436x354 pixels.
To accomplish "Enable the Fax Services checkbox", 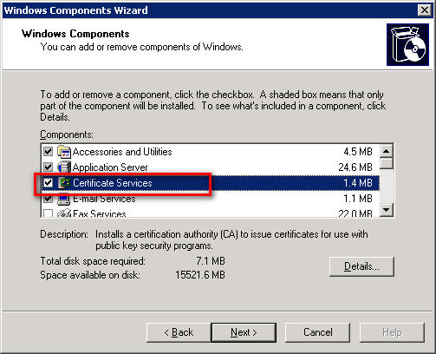I will (48, 213).
